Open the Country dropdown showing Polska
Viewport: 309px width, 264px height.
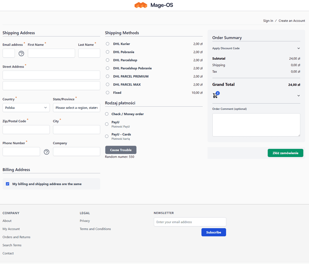click(26, 108)
